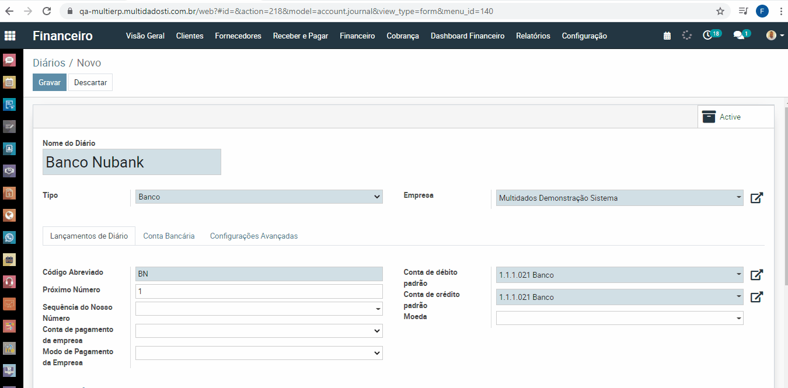Image resolution: width=788 pixels, height=388 pixels.
Task: Open activities clock icon with 18 badge
Action: click(708, 36)
